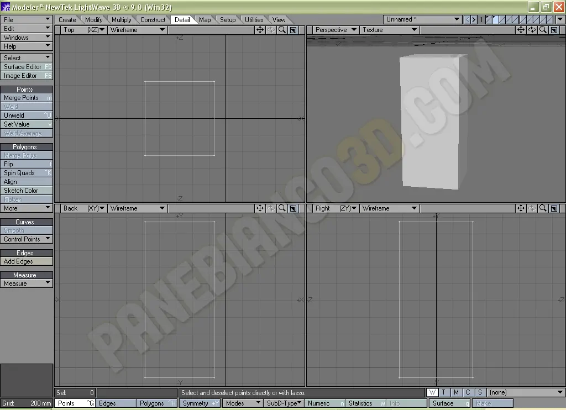This screenshot has width=566, height=410.
Task: Maximize the Right viewport with its corner icon
Action: [554, 208]
